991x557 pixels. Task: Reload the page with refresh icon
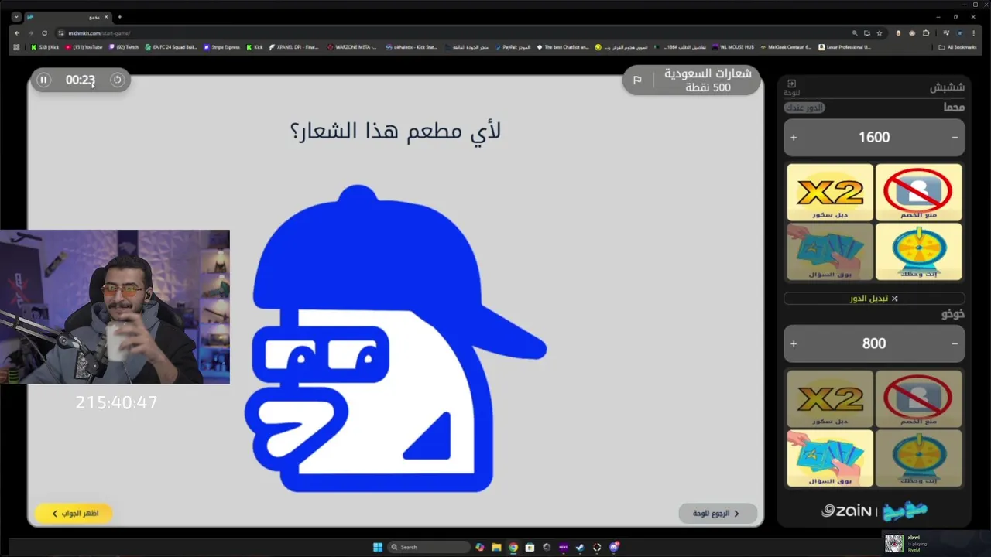tap(45, 33)
